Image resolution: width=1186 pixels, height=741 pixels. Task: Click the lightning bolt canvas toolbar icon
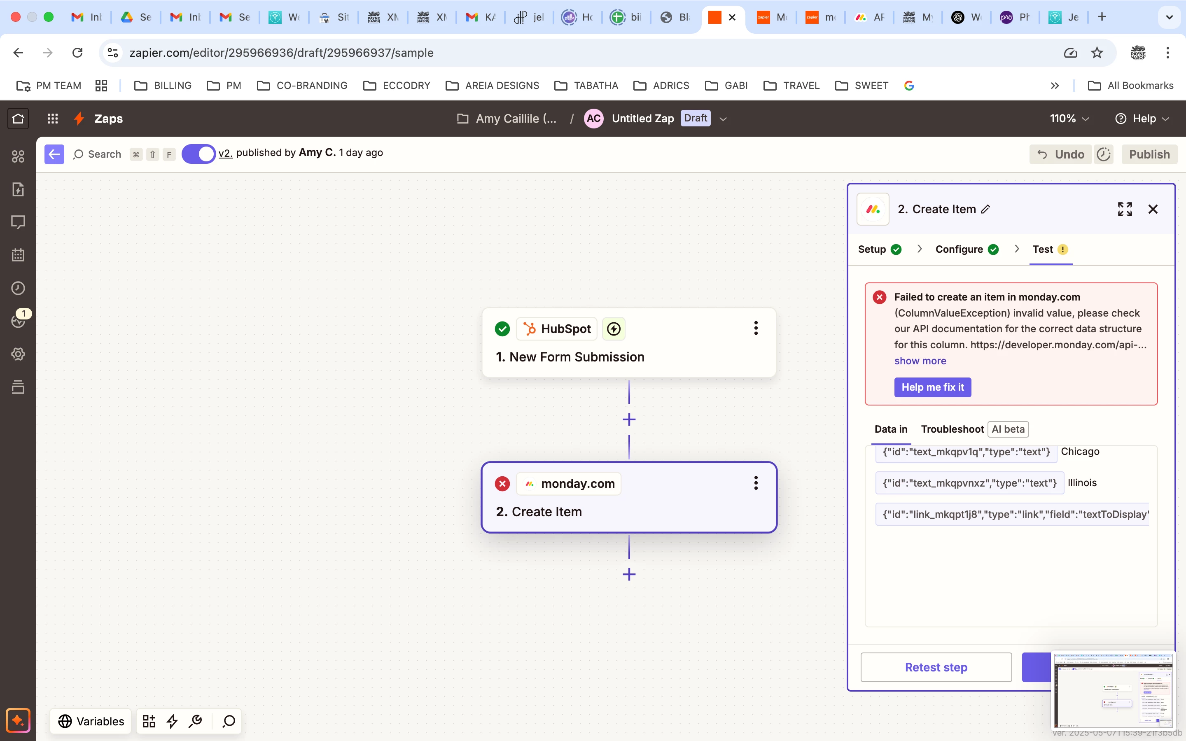tap(172, 721)
